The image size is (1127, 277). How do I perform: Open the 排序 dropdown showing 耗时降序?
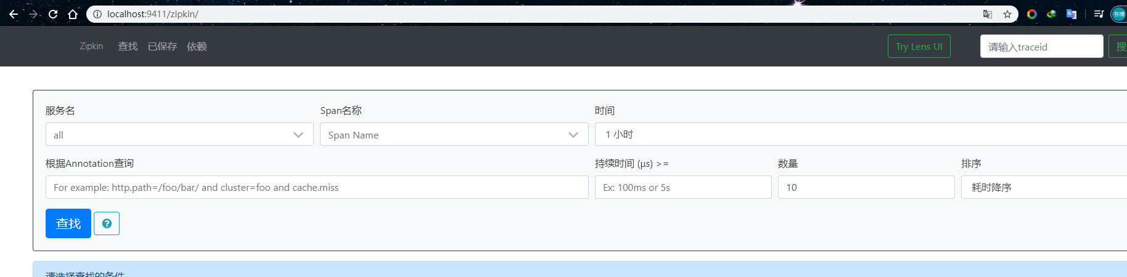pos(1044,187)
